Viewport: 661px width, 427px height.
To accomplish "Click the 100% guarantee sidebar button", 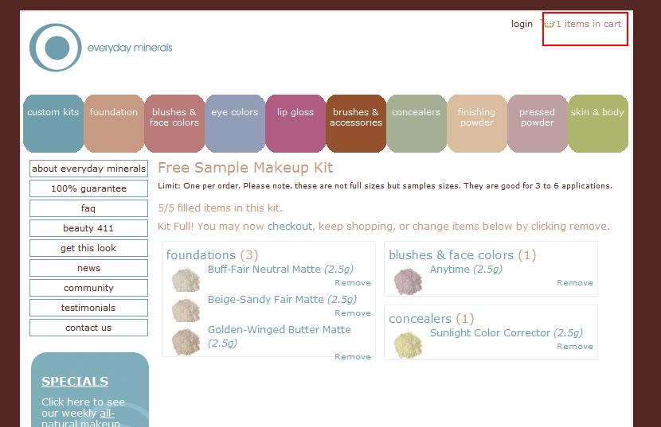I will (x=88, y=188).
